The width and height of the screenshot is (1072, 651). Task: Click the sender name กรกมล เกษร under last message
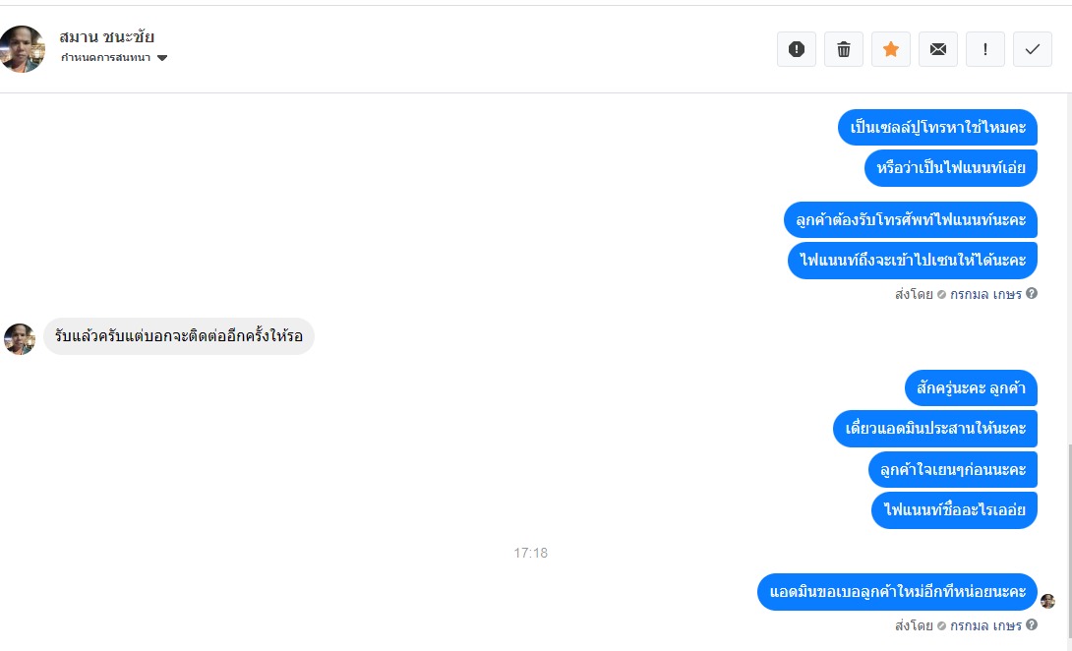click(x=985, y=625)
